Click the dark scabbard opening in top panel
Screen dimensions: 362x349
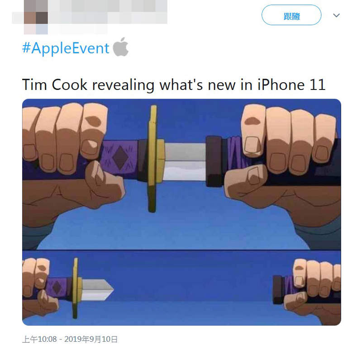214,161
